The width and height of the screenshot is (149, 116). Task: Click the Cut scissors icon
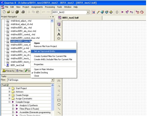pyautogui.click(x=29, y=12)
